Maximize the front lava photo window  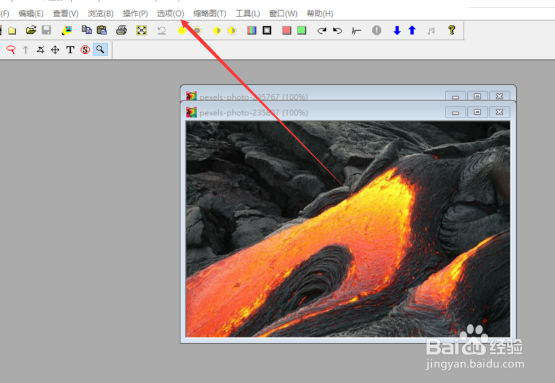pos(477,112)
